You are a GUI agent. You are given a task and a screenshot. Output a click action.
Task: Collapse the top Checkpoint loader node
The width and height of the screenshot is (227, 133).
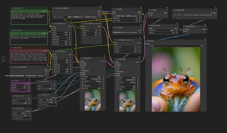point(53,8)
